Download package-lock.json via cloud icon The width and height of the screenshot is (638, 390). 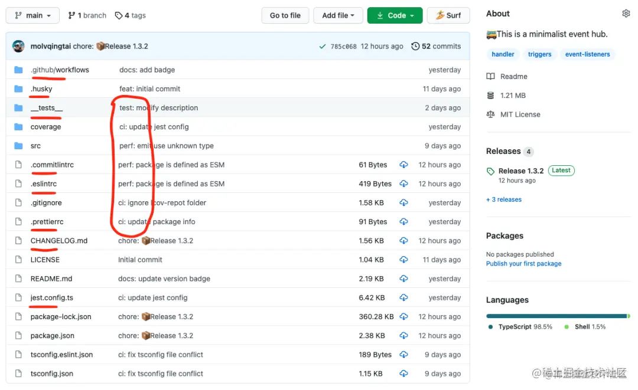coord(403,316)
